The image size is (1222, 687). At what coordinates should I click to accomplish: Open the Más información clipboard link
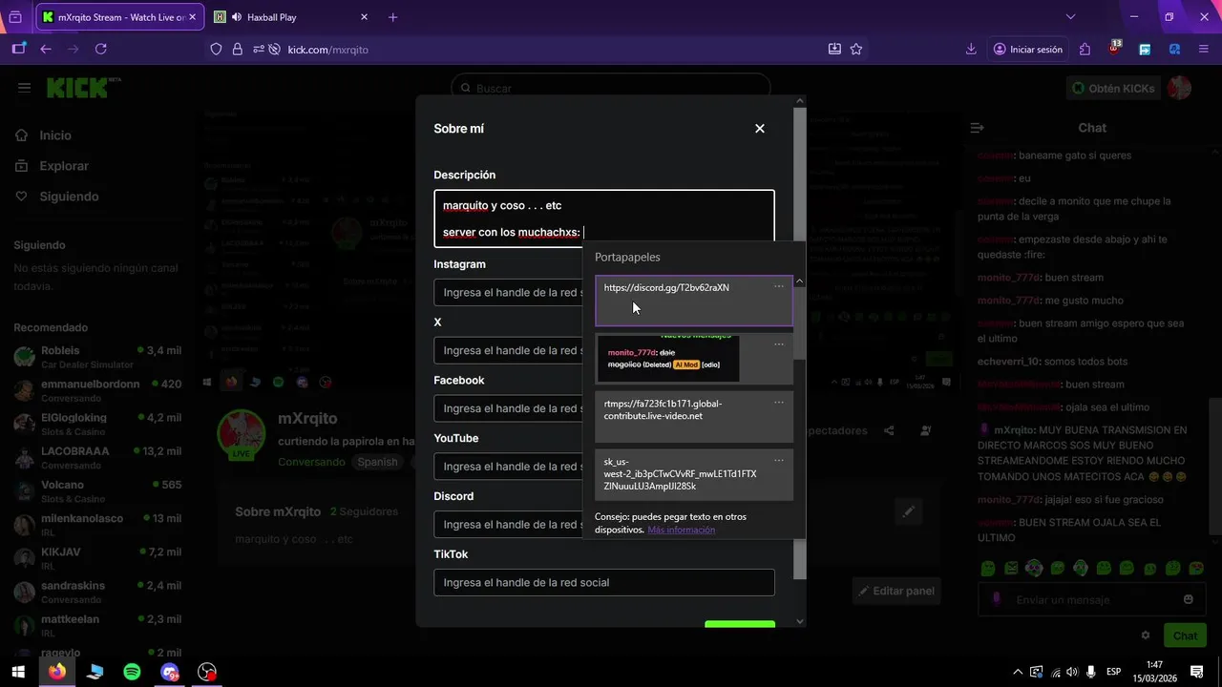[x=681, y=530]
